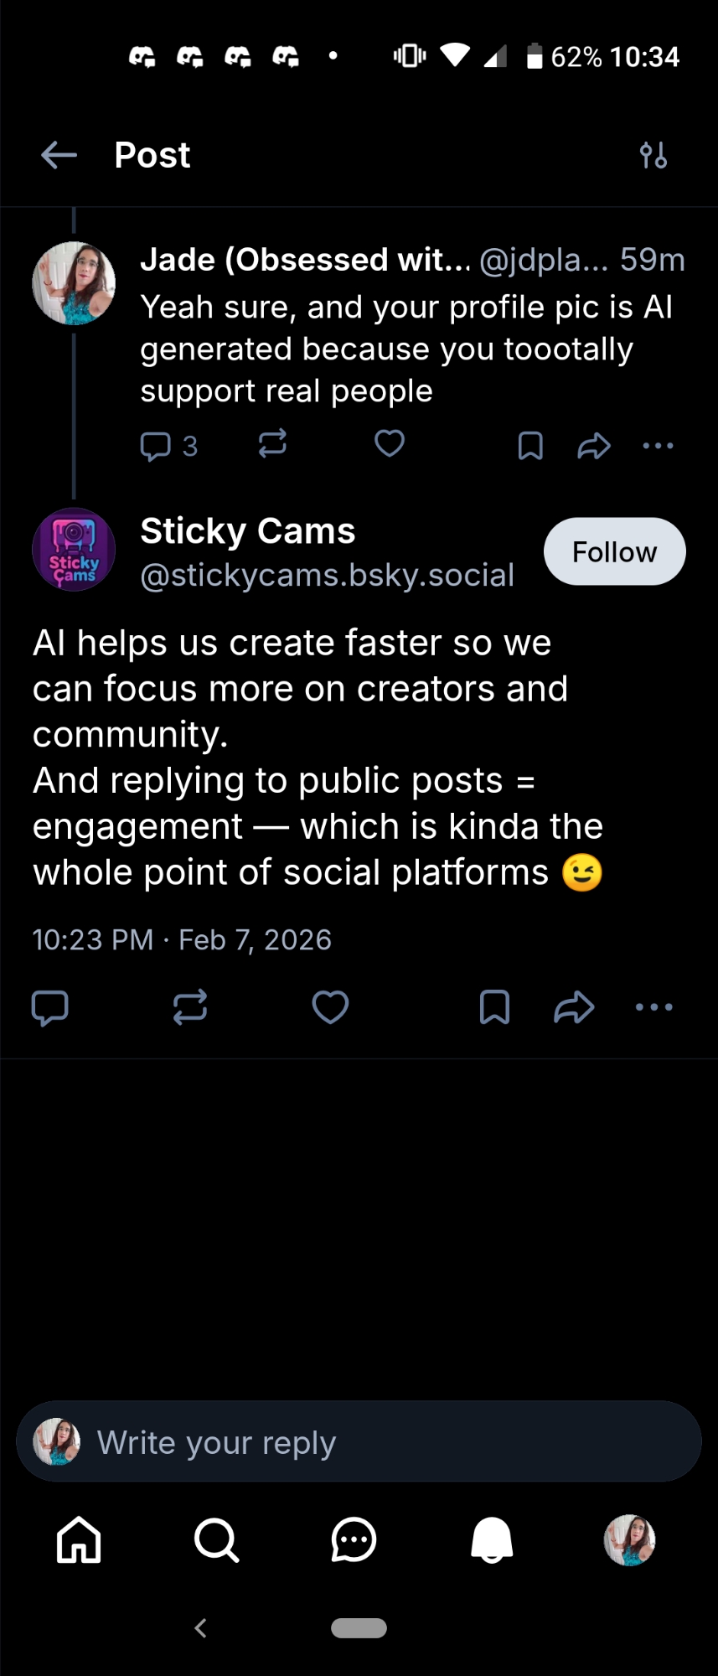The image size is (718, 1676).
Task: Open repost menu on Sticky Cams post
Action: [190, 1007]
